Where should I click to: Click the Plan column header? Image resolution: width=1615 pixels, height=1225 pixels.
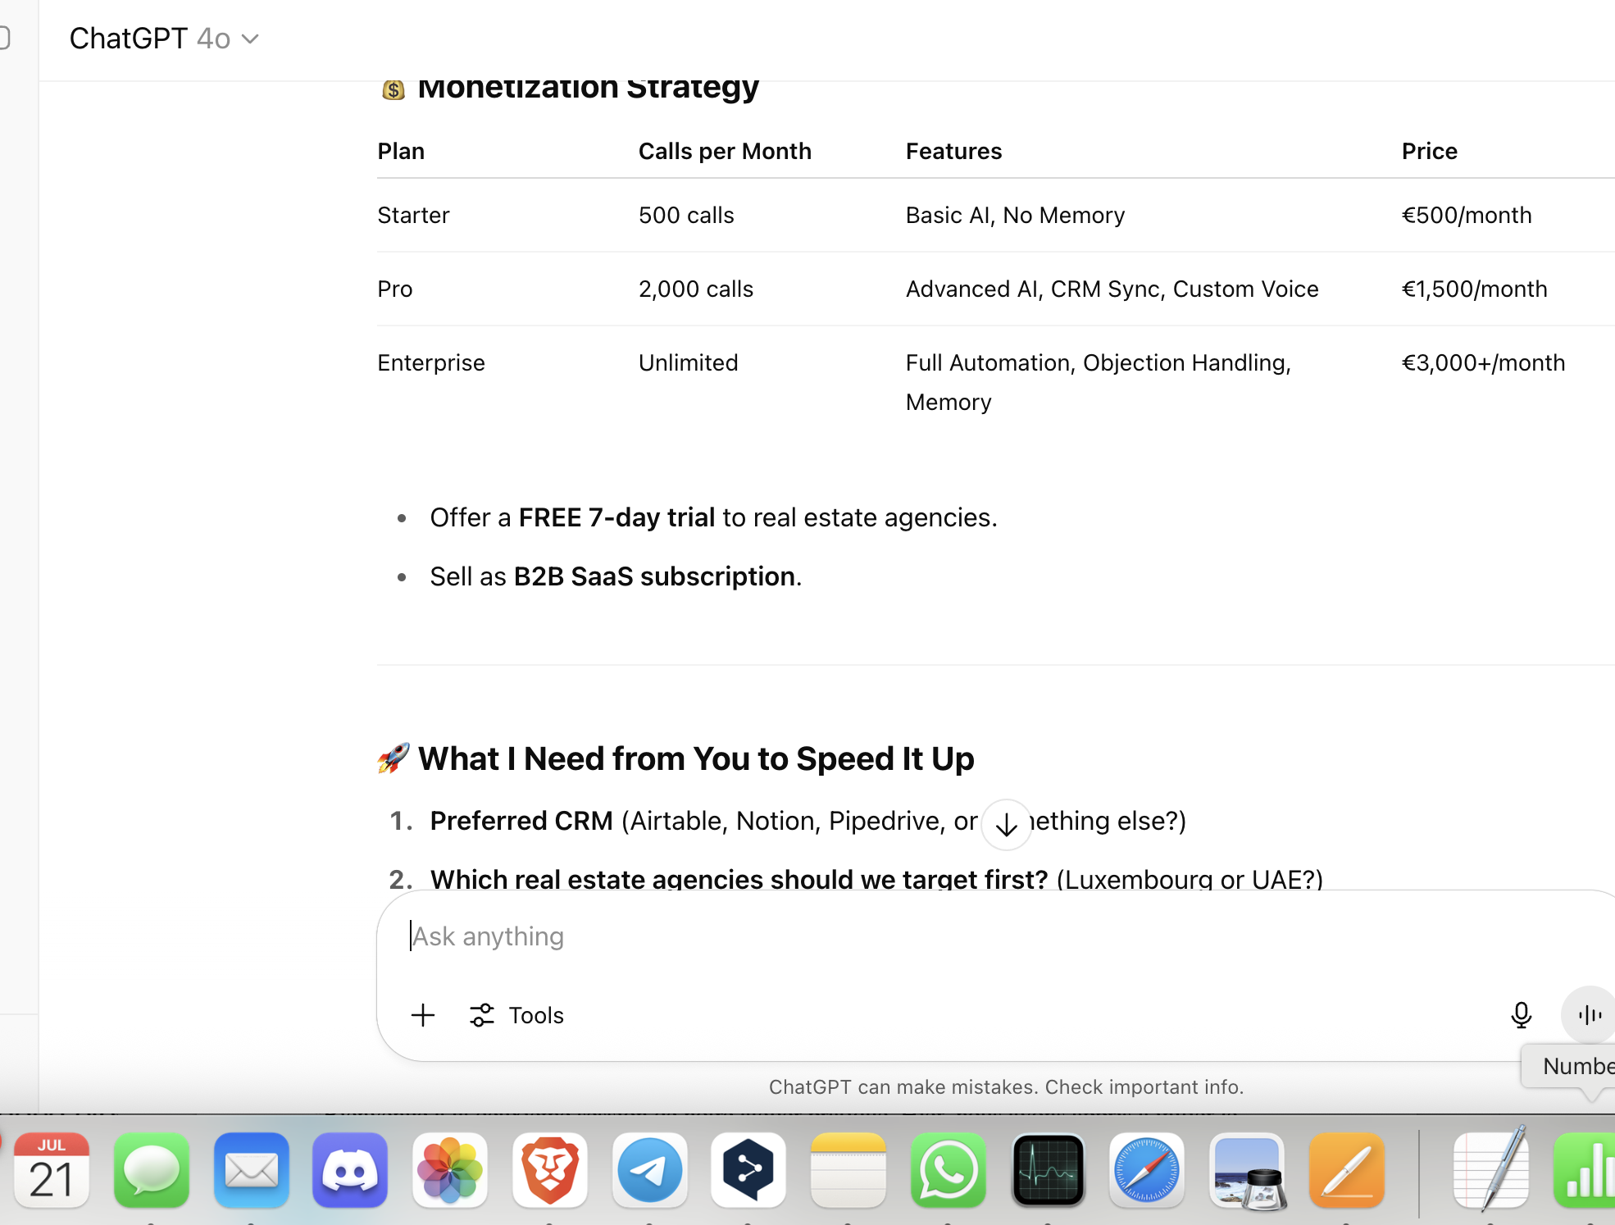pyautogui.click(x=401, y=151)
